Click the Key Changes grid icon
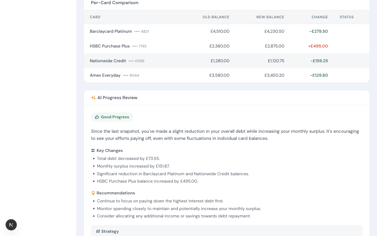Screen dimensions: 377x236 [93, 150]
